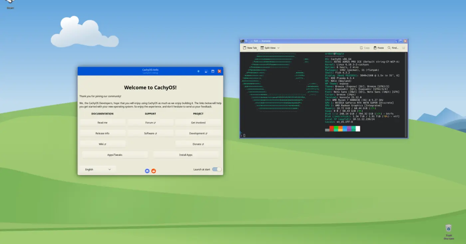
Task: Expand the New Tab options arrow
Action: tap(257, 49)
